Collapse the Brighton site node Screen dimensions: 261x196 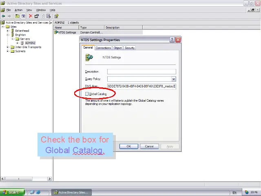(7, 35)
